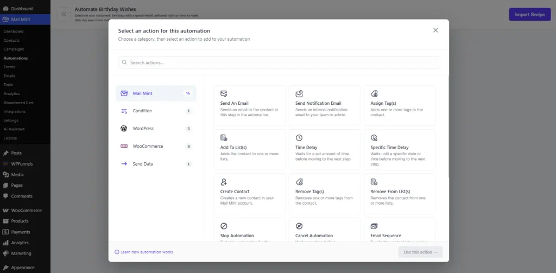The height and width of the screenshot is (273, 556).
Task: Select the Mail Mint category tab
Action: 156,93
